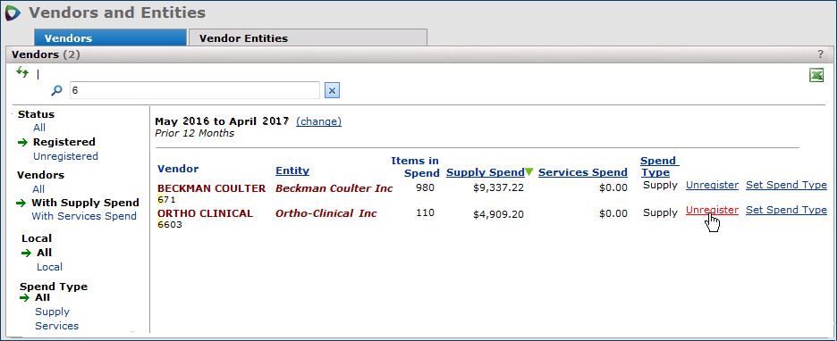Screen dimensions: 837x341
Task: Export vendor list with Excel icon
Action: (816, 76)
